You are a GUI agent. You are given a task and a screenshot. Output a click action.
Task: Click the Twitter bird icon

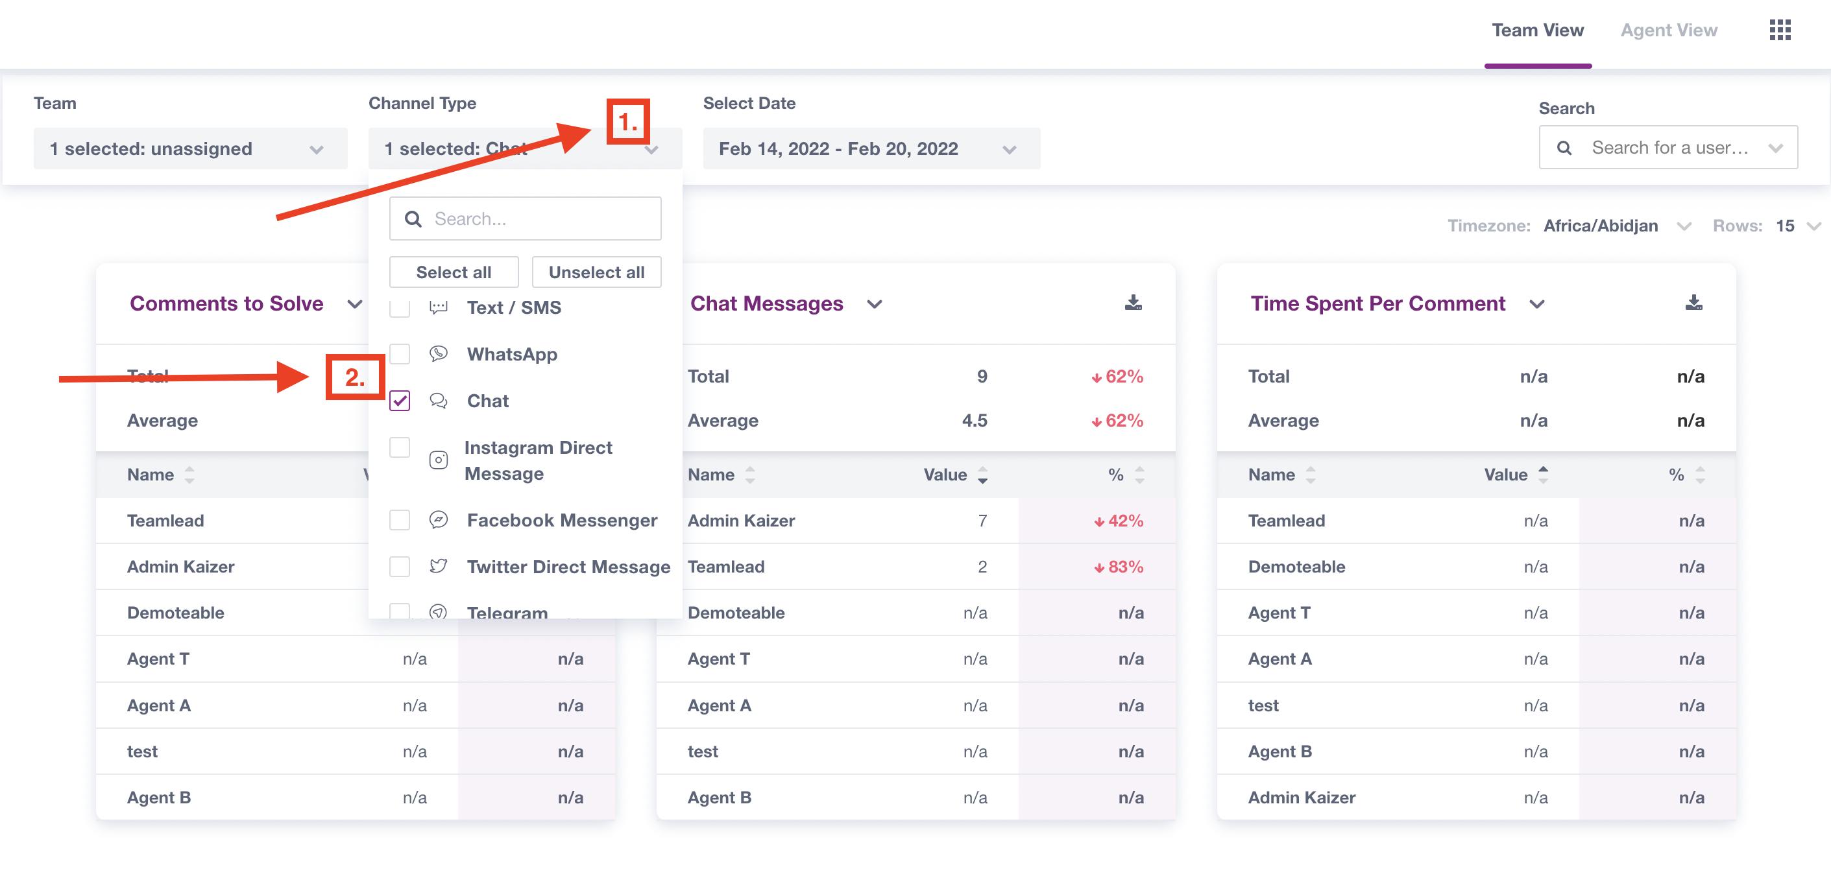(439, 566)
